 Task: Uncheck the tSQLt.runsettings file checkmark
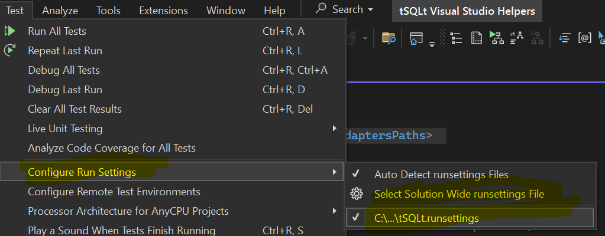(x=356, y=218)
